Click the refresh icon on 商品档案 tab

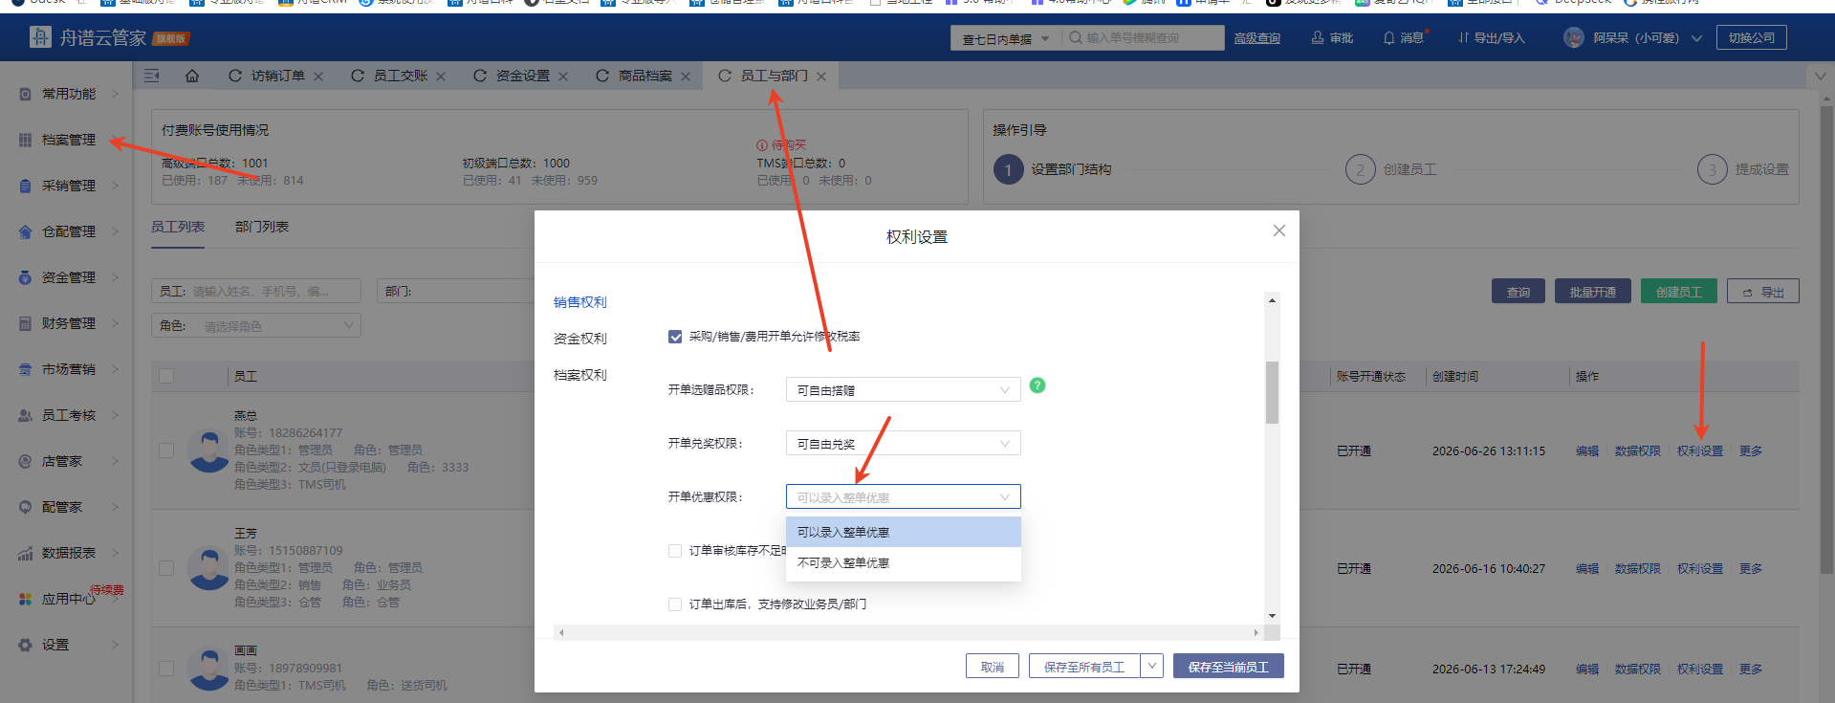point(602,76)
